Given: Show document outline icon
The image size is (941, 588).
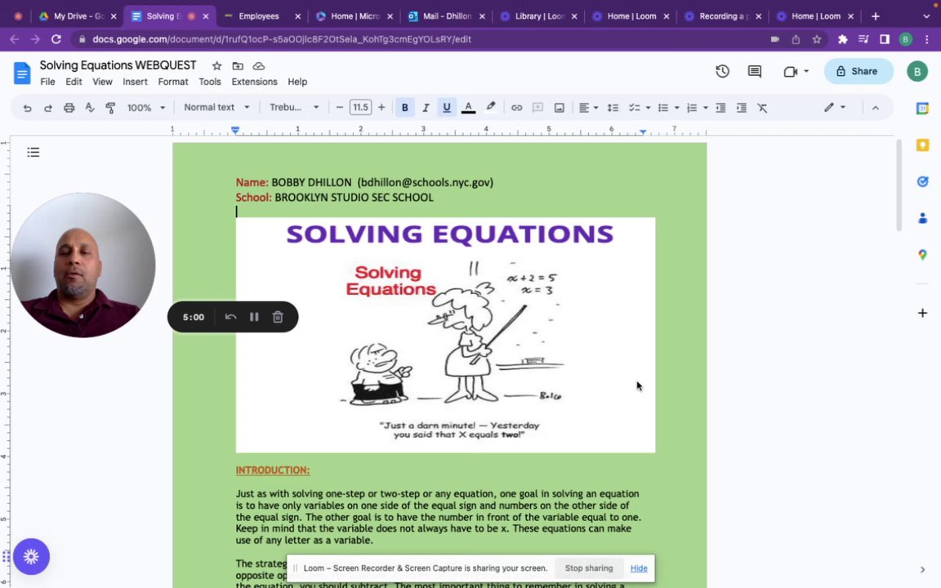Looking at the screenshot, I should click(x=33, y=153).
